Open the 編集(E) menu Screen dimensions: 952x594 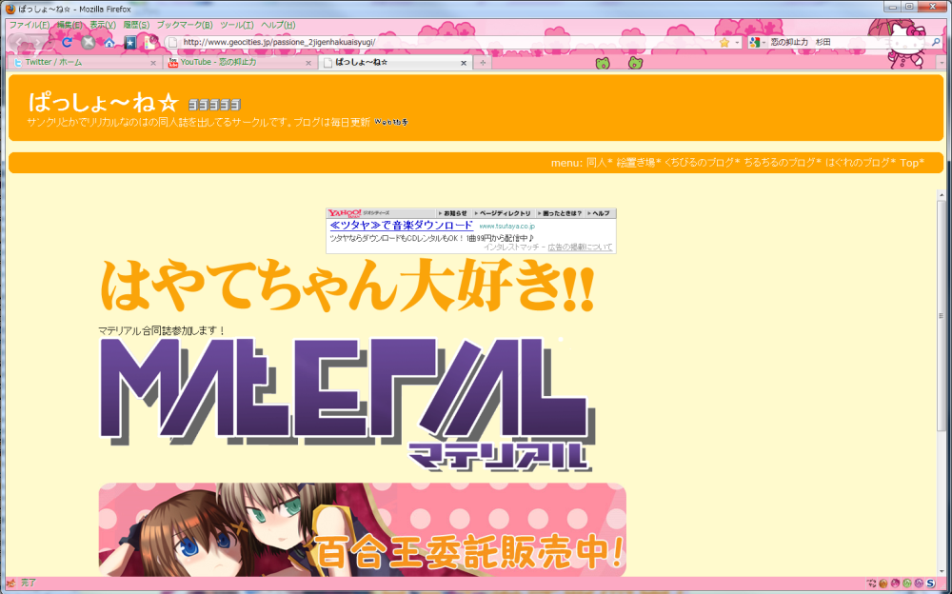pos(69,25)
